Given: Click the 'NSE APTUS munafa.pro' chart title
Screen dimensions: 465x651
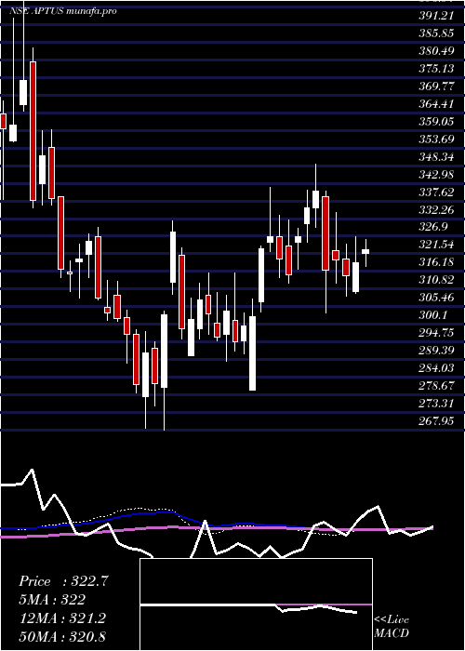Looking at the screenshot, I should [x=62, y=11].
